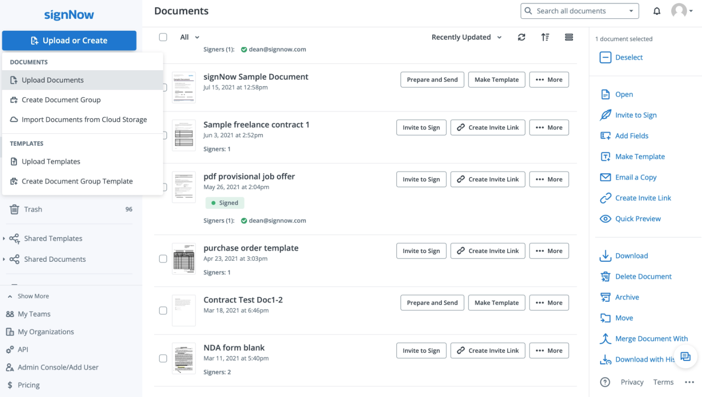The height and width of the screenshot is (397, 702).
Task: Check the purchase order template checkbox
Action: [163, 258]
